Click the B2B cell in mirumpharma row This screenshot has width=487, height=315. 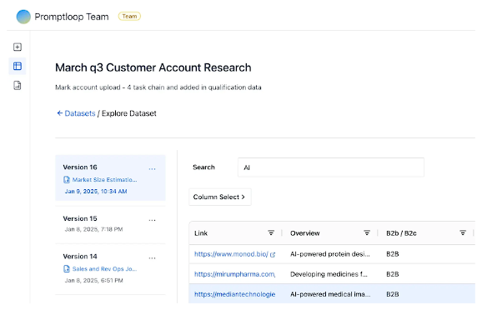[393, 274]
